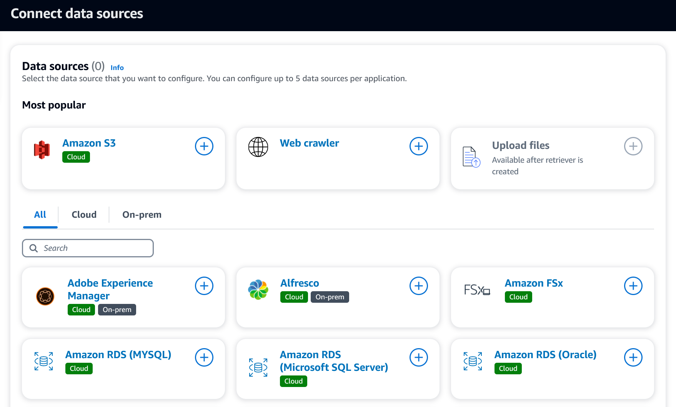The width and height of the screenshot is (676, 407).
Task: Click the document upload icon
Action: 471,157
